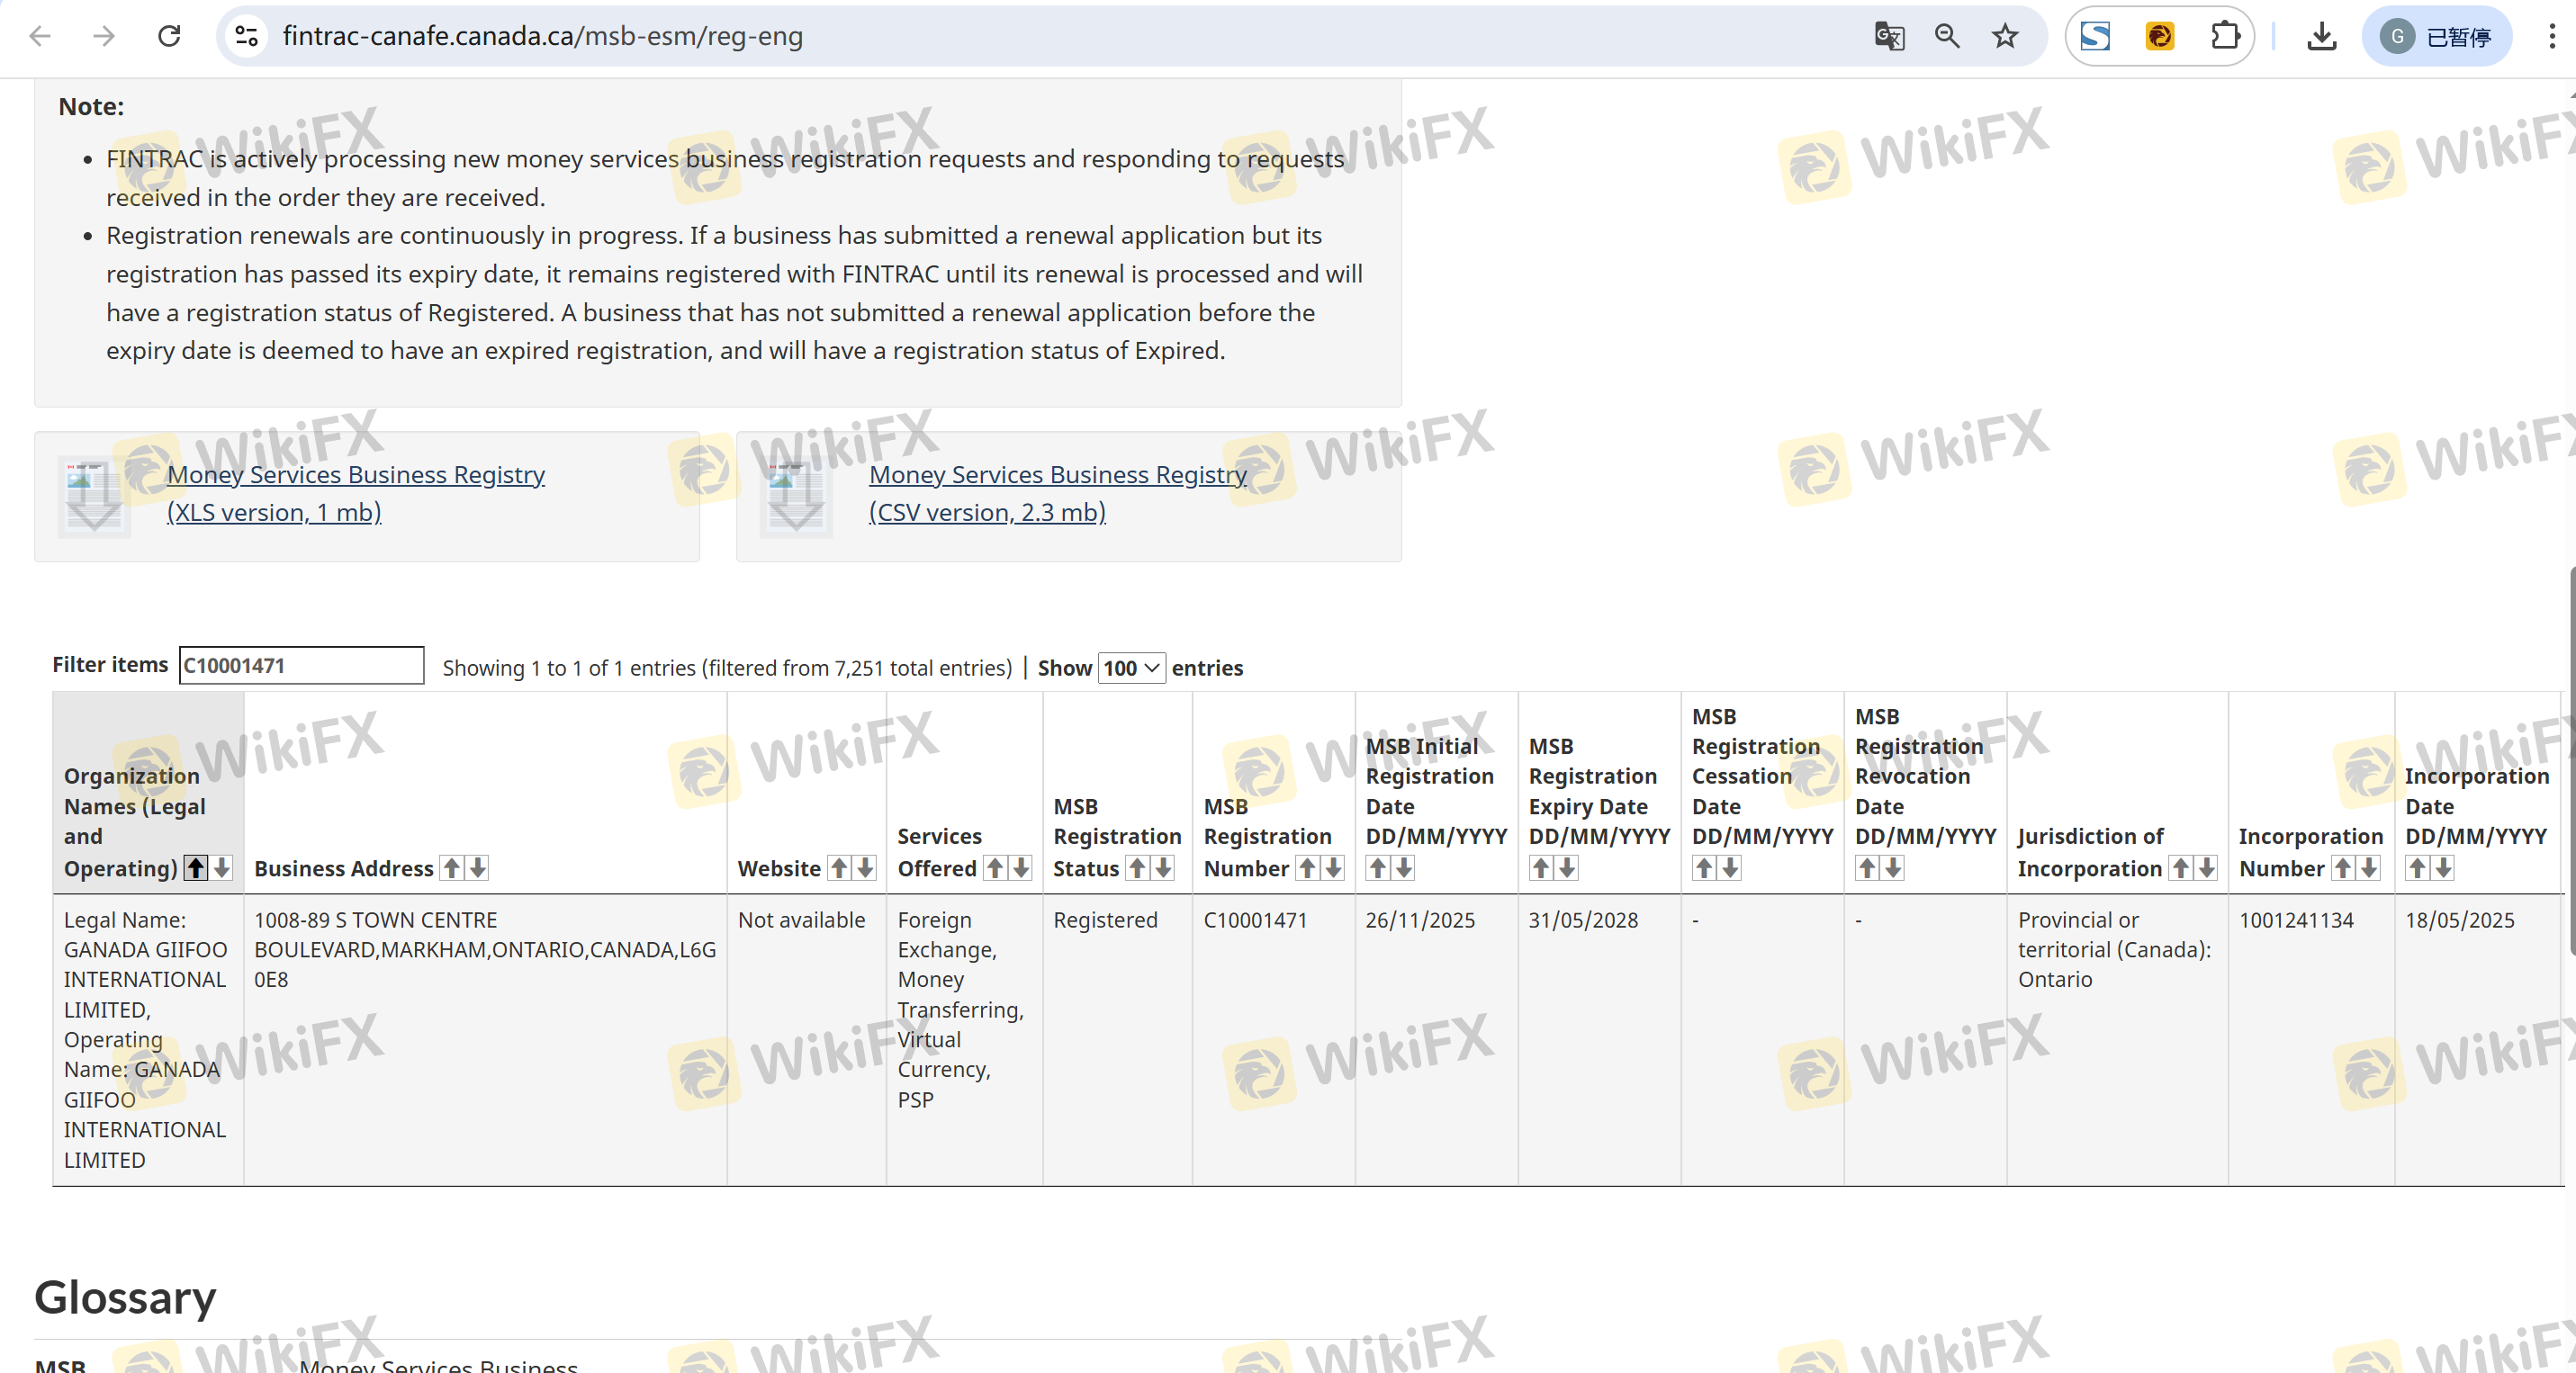2576x1373 pixels.
Task: Open the Show 100 entries dropdown
Action: coord(1131,668)
